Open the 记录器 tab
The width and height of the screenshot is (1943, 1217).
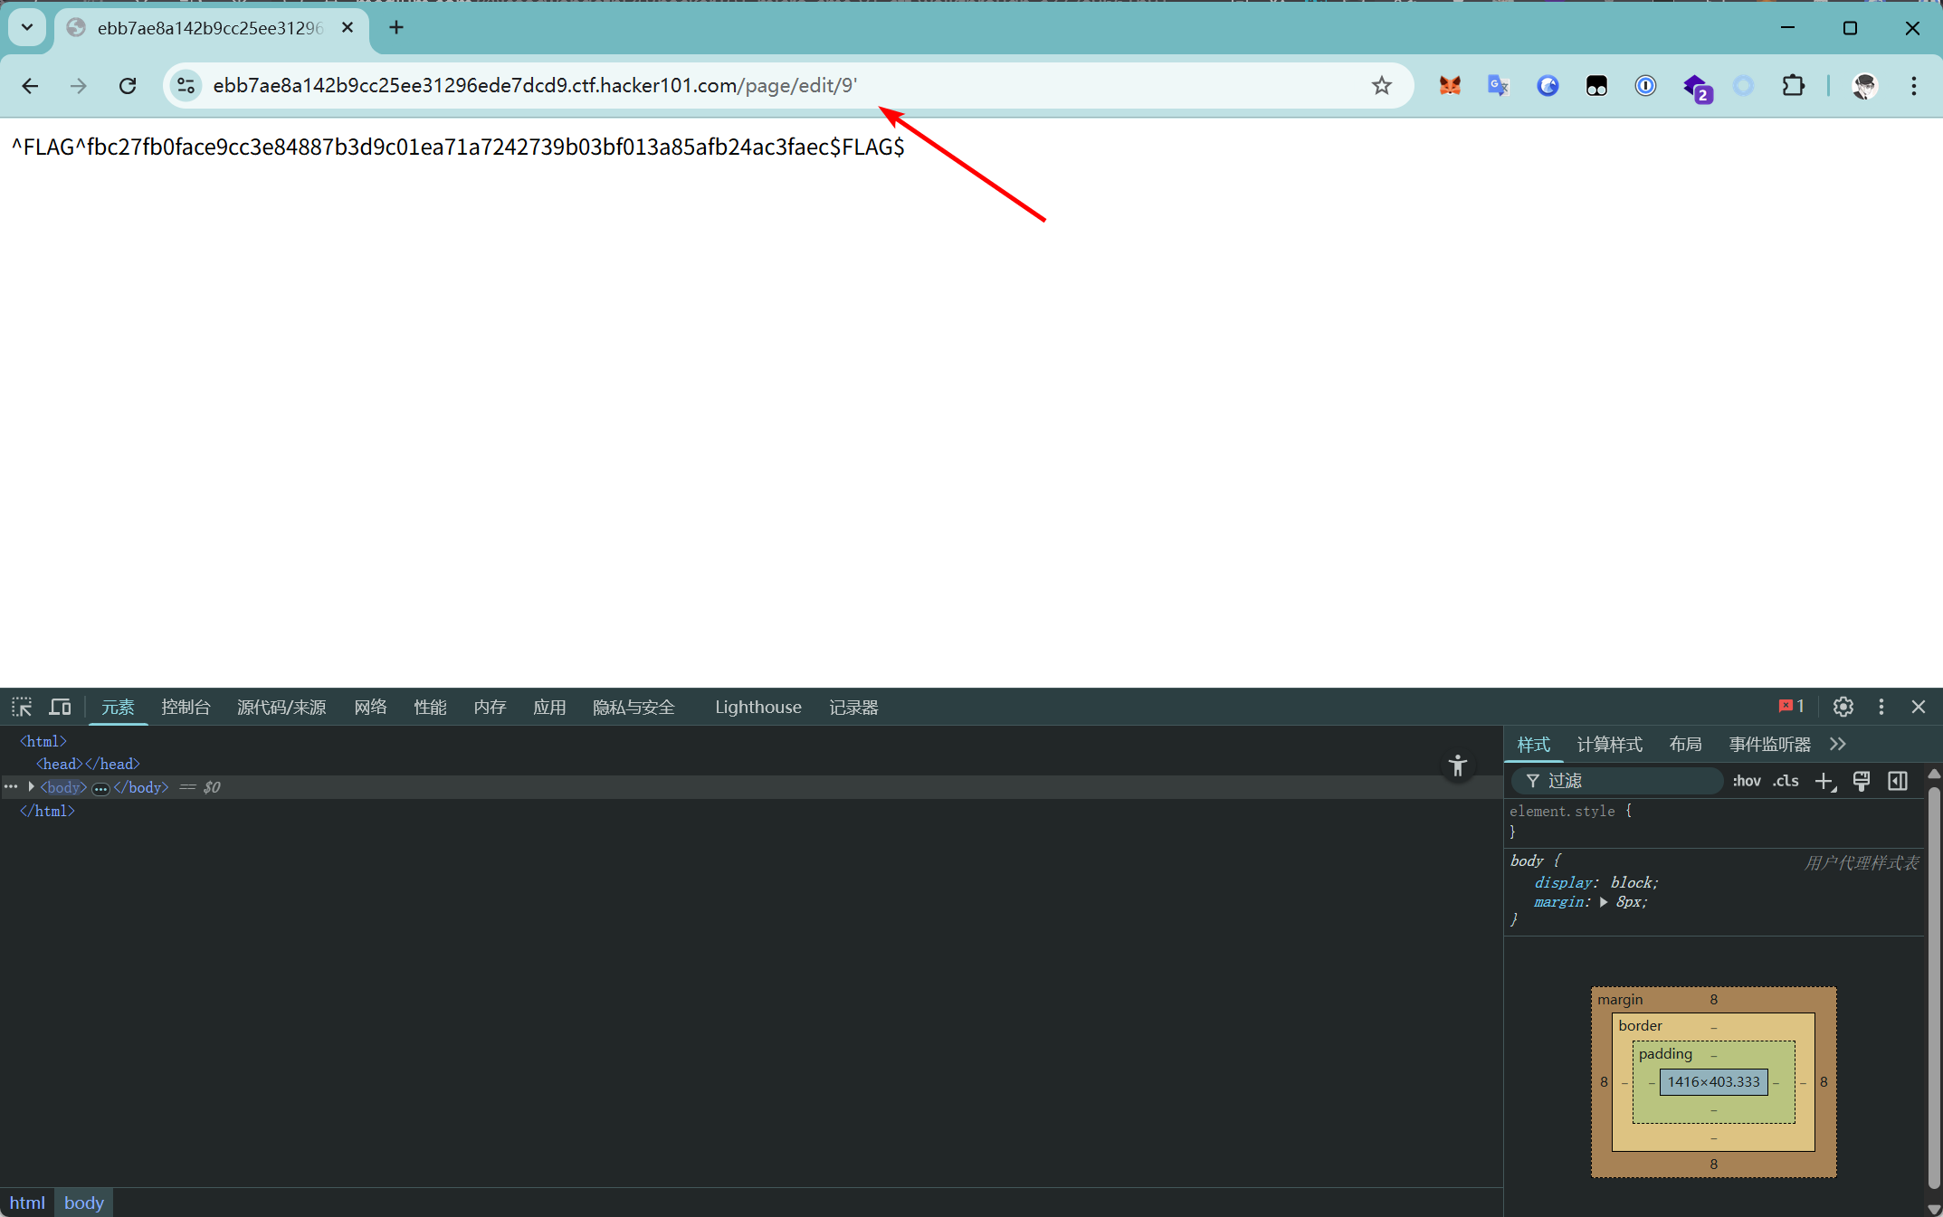[x=853, y=707]
